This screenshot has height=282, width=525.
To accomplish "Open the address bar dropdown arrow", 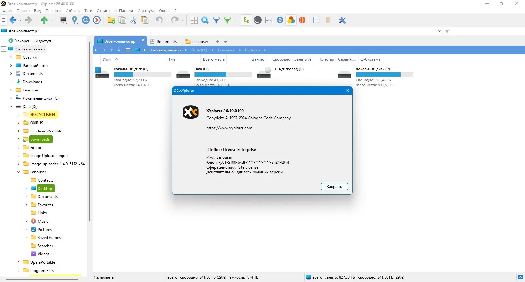I will 439,31.
